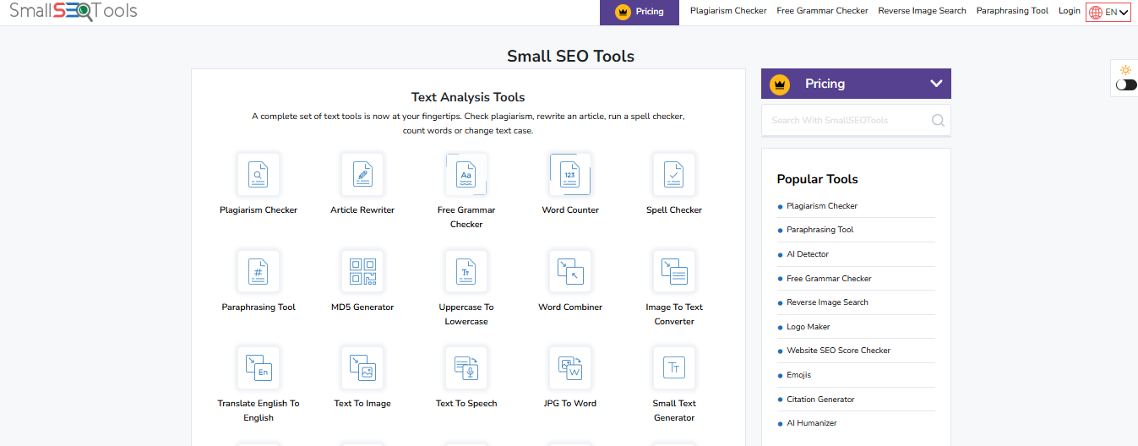Open Logo Maker in Popular Tools
1138x446 pixels.
pos(807,327)
